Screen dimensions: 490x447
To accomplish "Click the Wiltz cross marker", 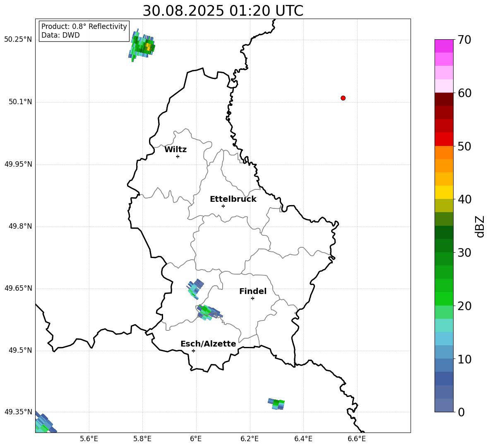I will click(x=178, y=156).
